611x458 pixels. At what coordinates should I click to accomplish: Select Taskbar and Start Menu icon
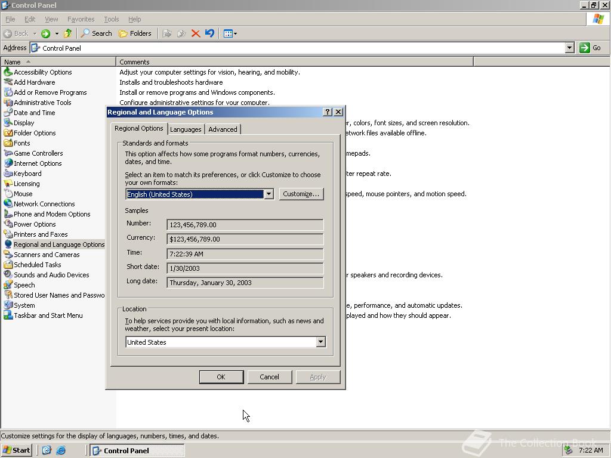tap(8, 315)
